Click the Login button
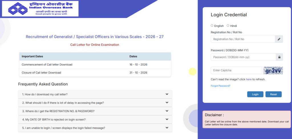292x139 pixels. (255, 94)
